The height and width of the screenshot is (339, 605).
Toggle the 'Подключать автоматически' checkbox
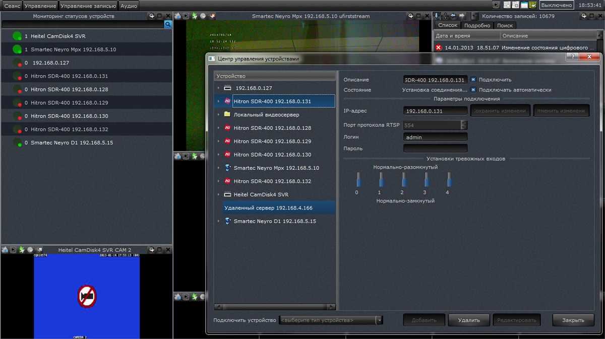click(473, 90)
